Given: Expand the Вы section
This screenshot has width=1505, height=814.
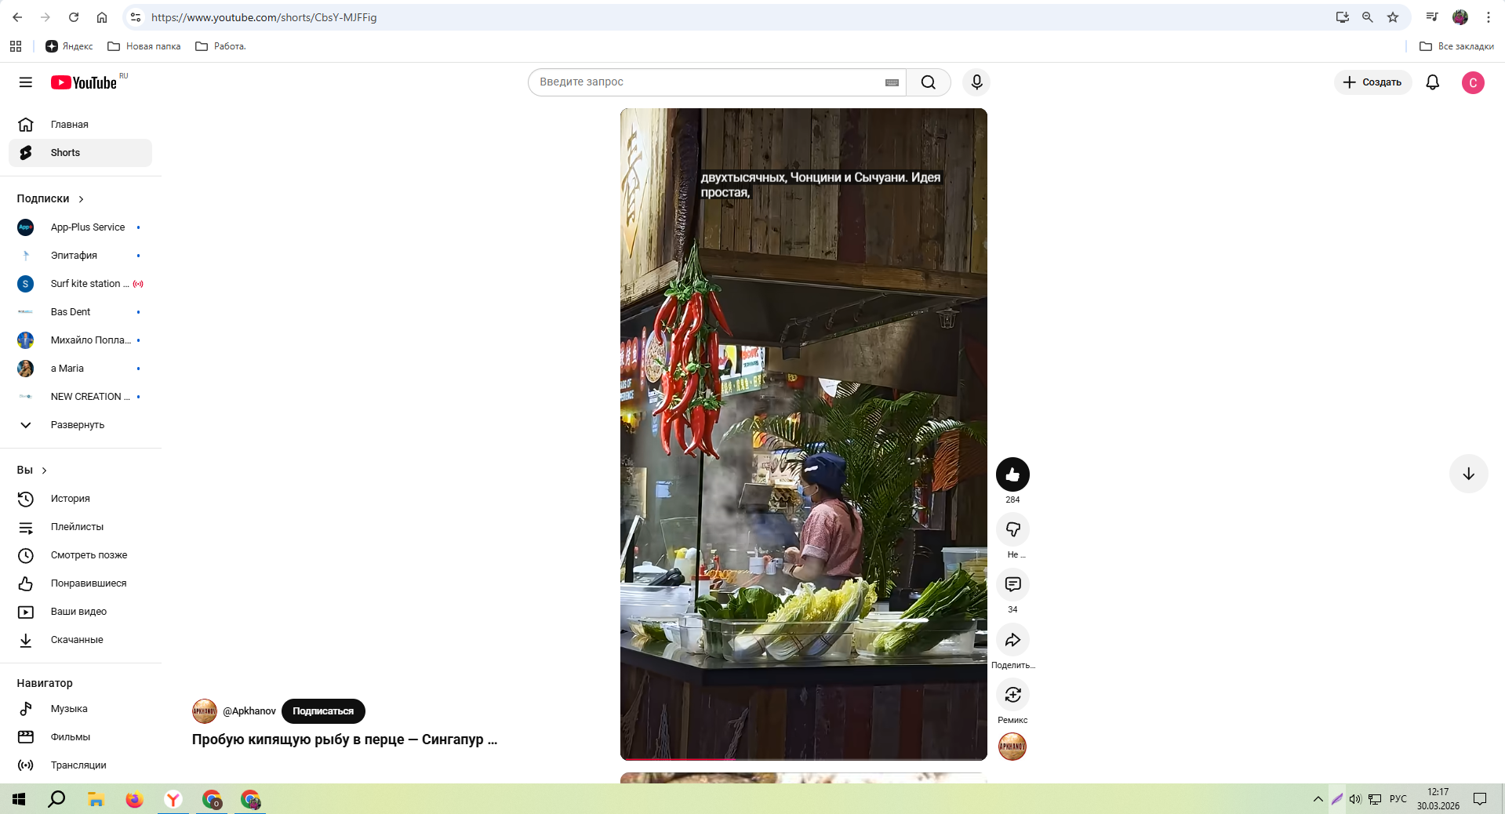Looking at the screenshot, I should coord(32,471).
